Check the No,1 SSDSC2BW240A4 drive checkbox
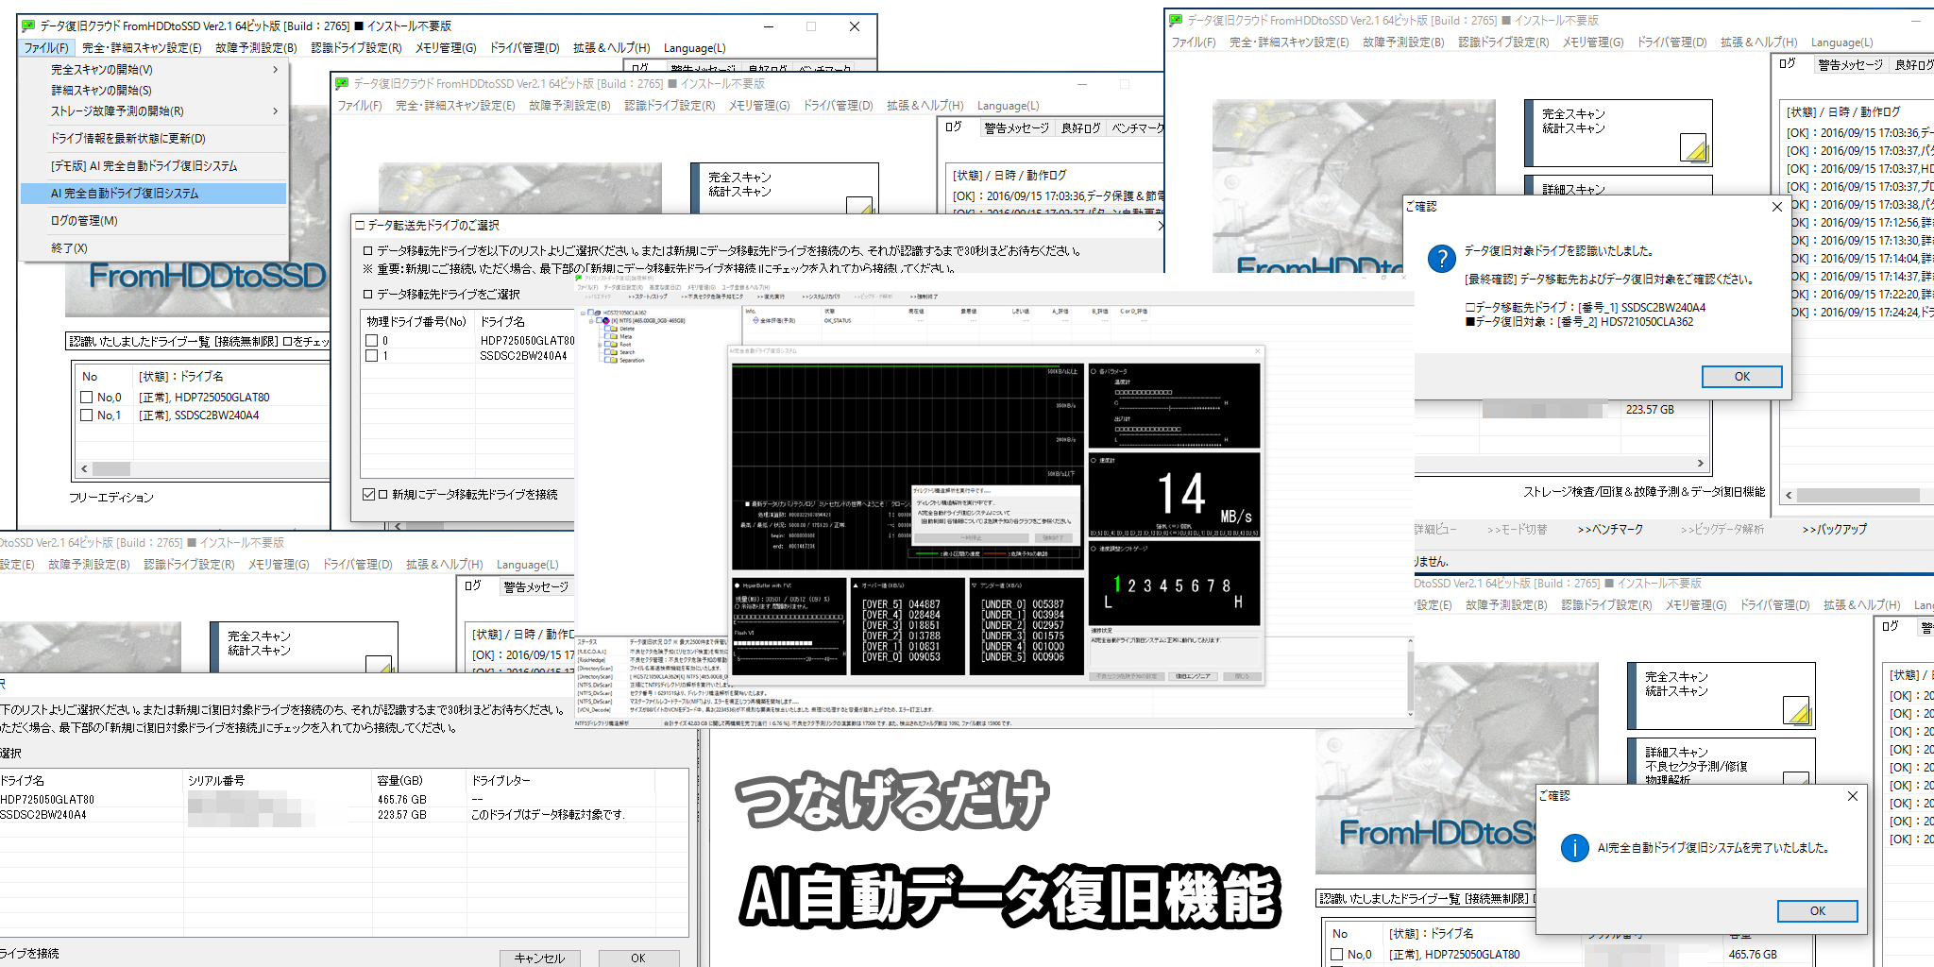Screen dimensions: 1934x967 87,416
